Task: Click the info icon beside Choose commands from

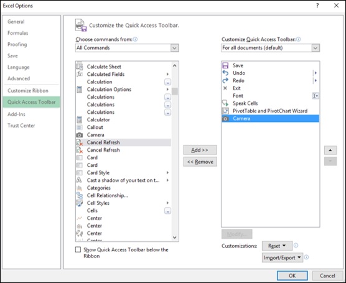Action: (135, 39)
